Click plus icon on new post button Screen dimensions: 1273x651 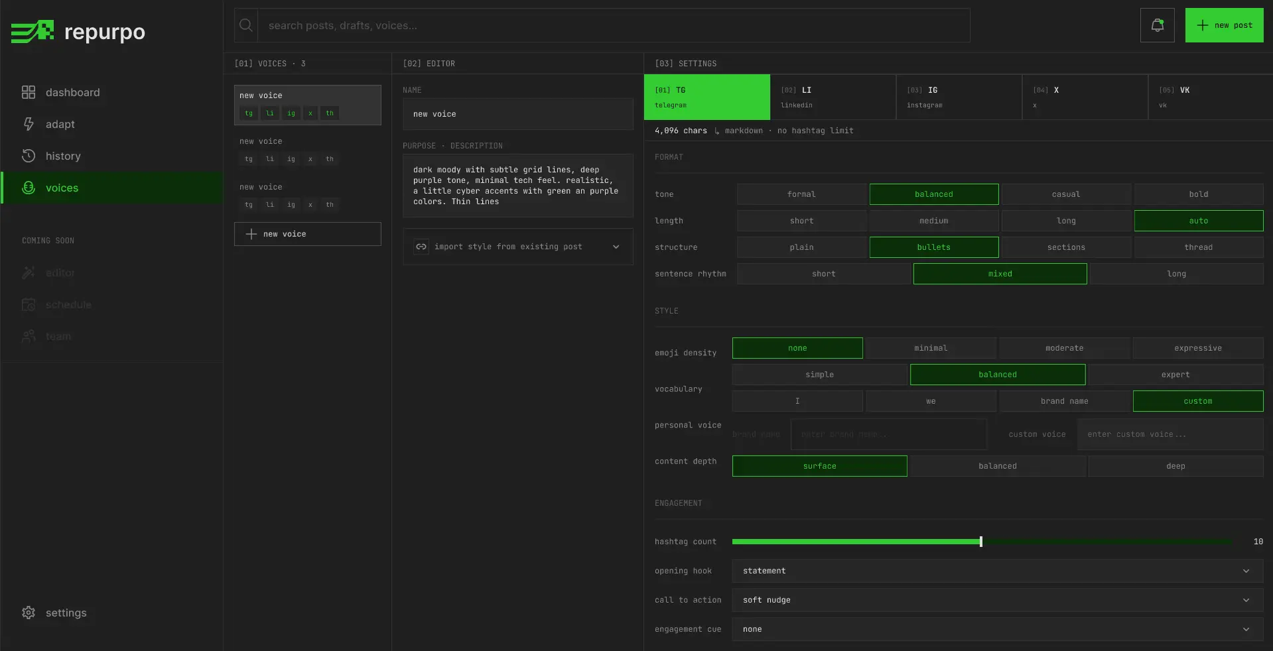point(1202,25)
